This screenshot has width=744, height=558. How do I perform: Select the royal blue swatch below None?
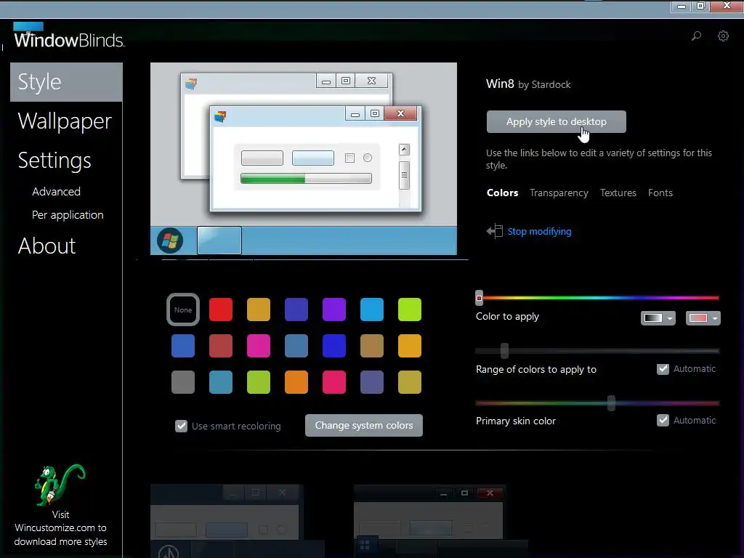[x=183, y=346]
